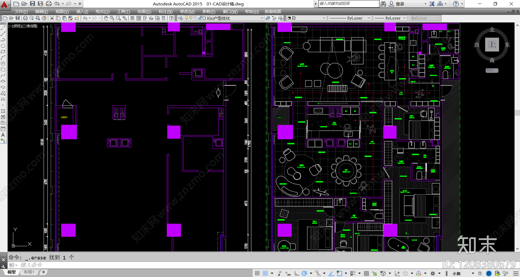Select the Pan hand tool

[x=106, y=18]
